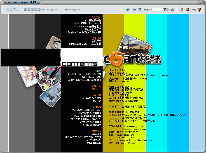Print using the printer icon
This screenshot has height=153, width=206.
click(172, 9)
